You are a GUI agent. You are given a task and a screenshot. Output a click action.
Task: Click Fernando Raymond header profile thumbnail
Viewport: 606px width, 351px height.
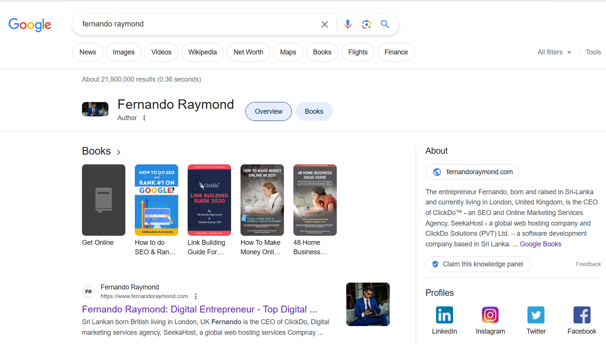95,109
